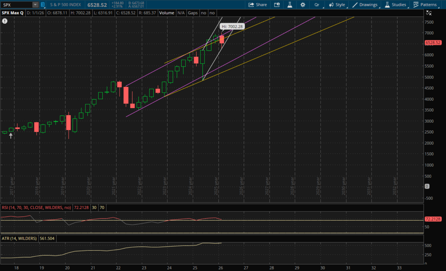Open the Drawings menu
This screenshot has height=271, width=446.
point(365,5)
